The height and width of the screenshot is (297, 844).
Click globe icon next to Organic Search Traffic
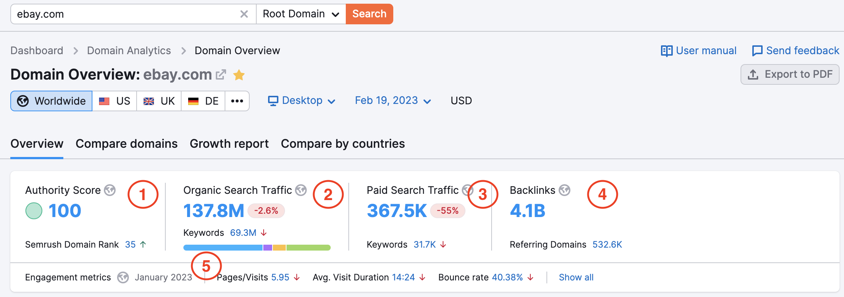tap(301, 190)
